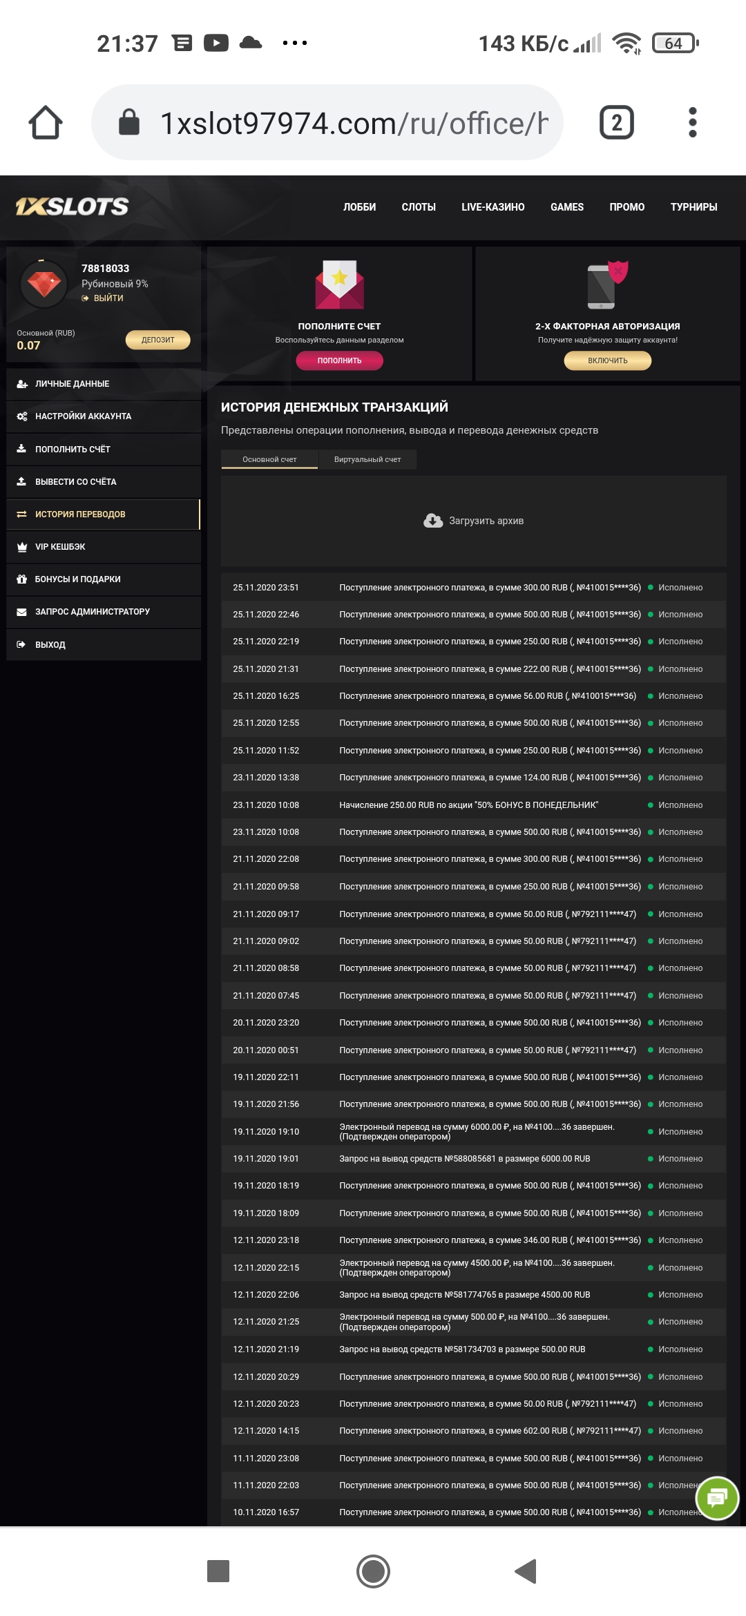
Task: Open БОНУСЫ И ПОДАРКИ in the sidebar
Action: coord(104,579)
